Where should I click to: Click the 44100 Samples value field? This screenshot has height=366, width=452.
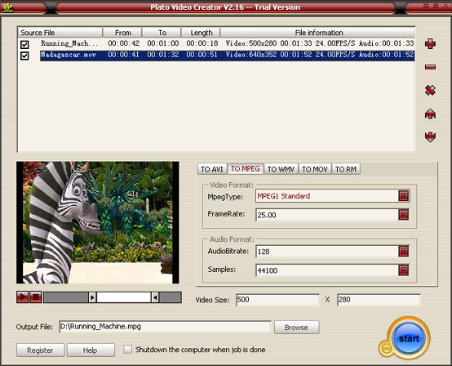327,270
